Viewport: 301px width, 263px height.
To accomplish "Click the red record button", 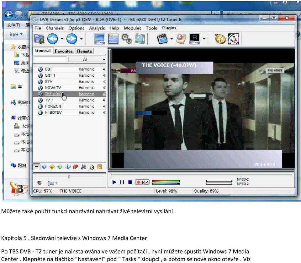I will 138,182.
